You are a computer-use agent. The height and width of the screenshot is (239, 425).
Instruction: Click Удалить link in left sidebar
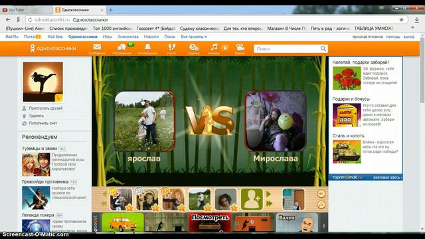(x=36, y=116)
